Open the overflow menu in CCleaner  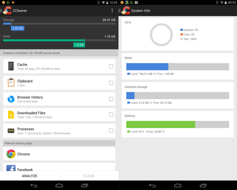pyautogui.click(x=112, y=10)
